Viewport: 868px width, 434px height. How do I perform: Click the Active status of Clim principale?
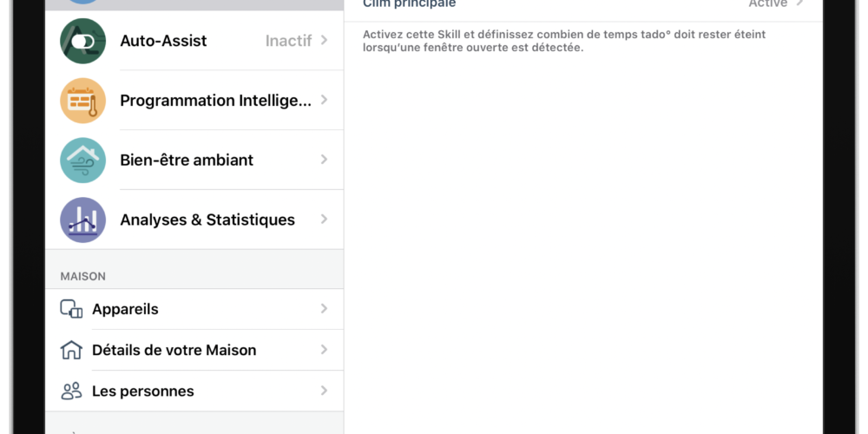coord(768,3)
